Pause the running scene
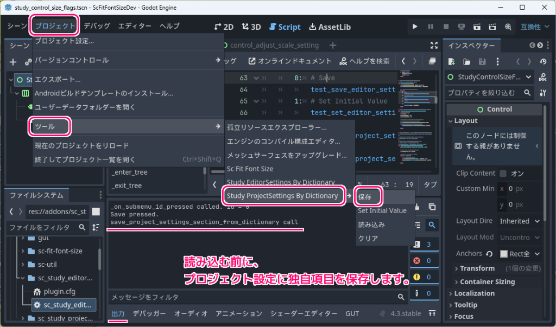This screenshot has height=327, width=556. 431,26
